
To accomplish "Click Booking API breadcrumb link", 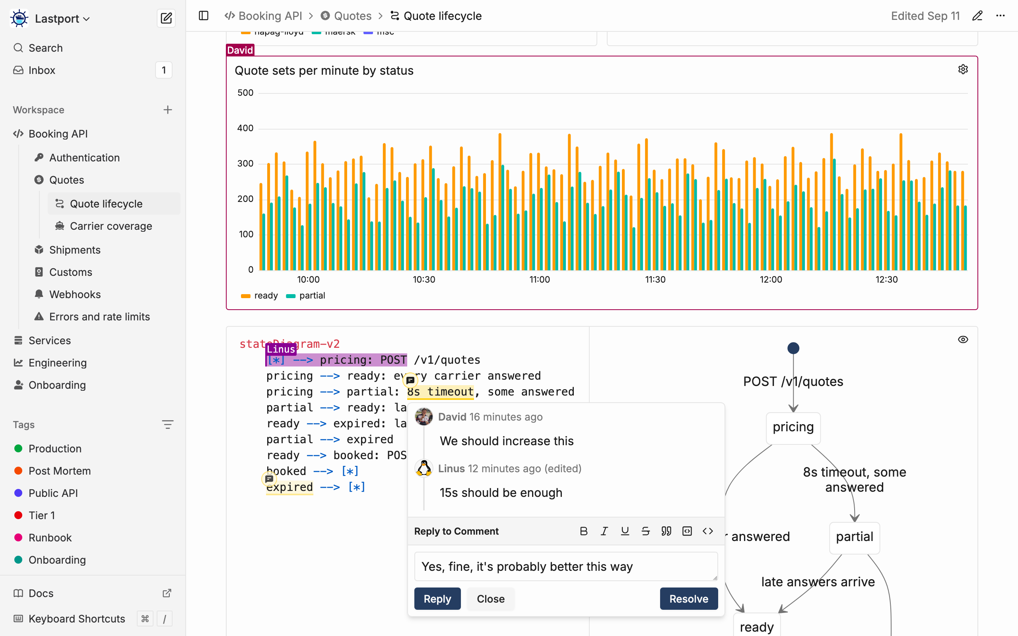I will tap(263, 16).
